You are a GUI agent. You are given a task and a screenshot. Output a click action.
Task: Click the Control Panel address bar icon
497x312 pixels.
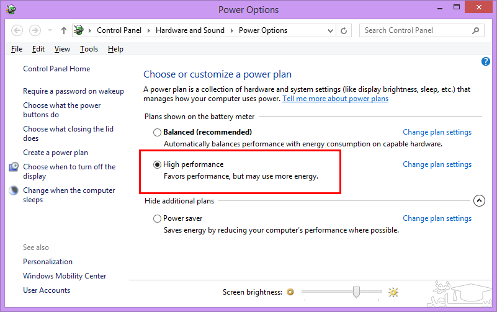pos(79,30)
